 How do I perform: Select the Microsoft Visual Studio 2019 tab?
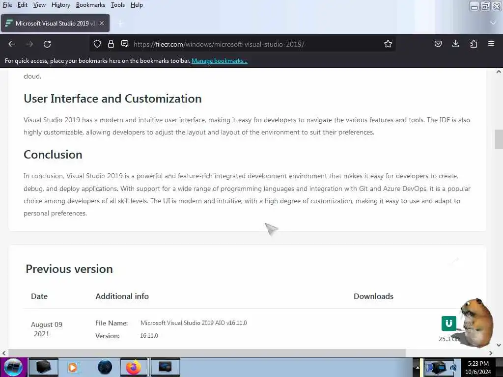pos(55,24)
